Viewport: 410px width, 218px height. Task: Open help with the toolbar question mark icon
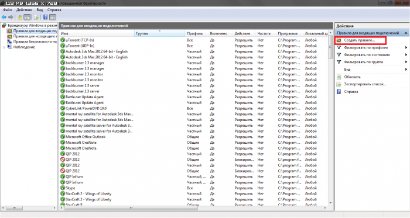click(x=46, y=17)
